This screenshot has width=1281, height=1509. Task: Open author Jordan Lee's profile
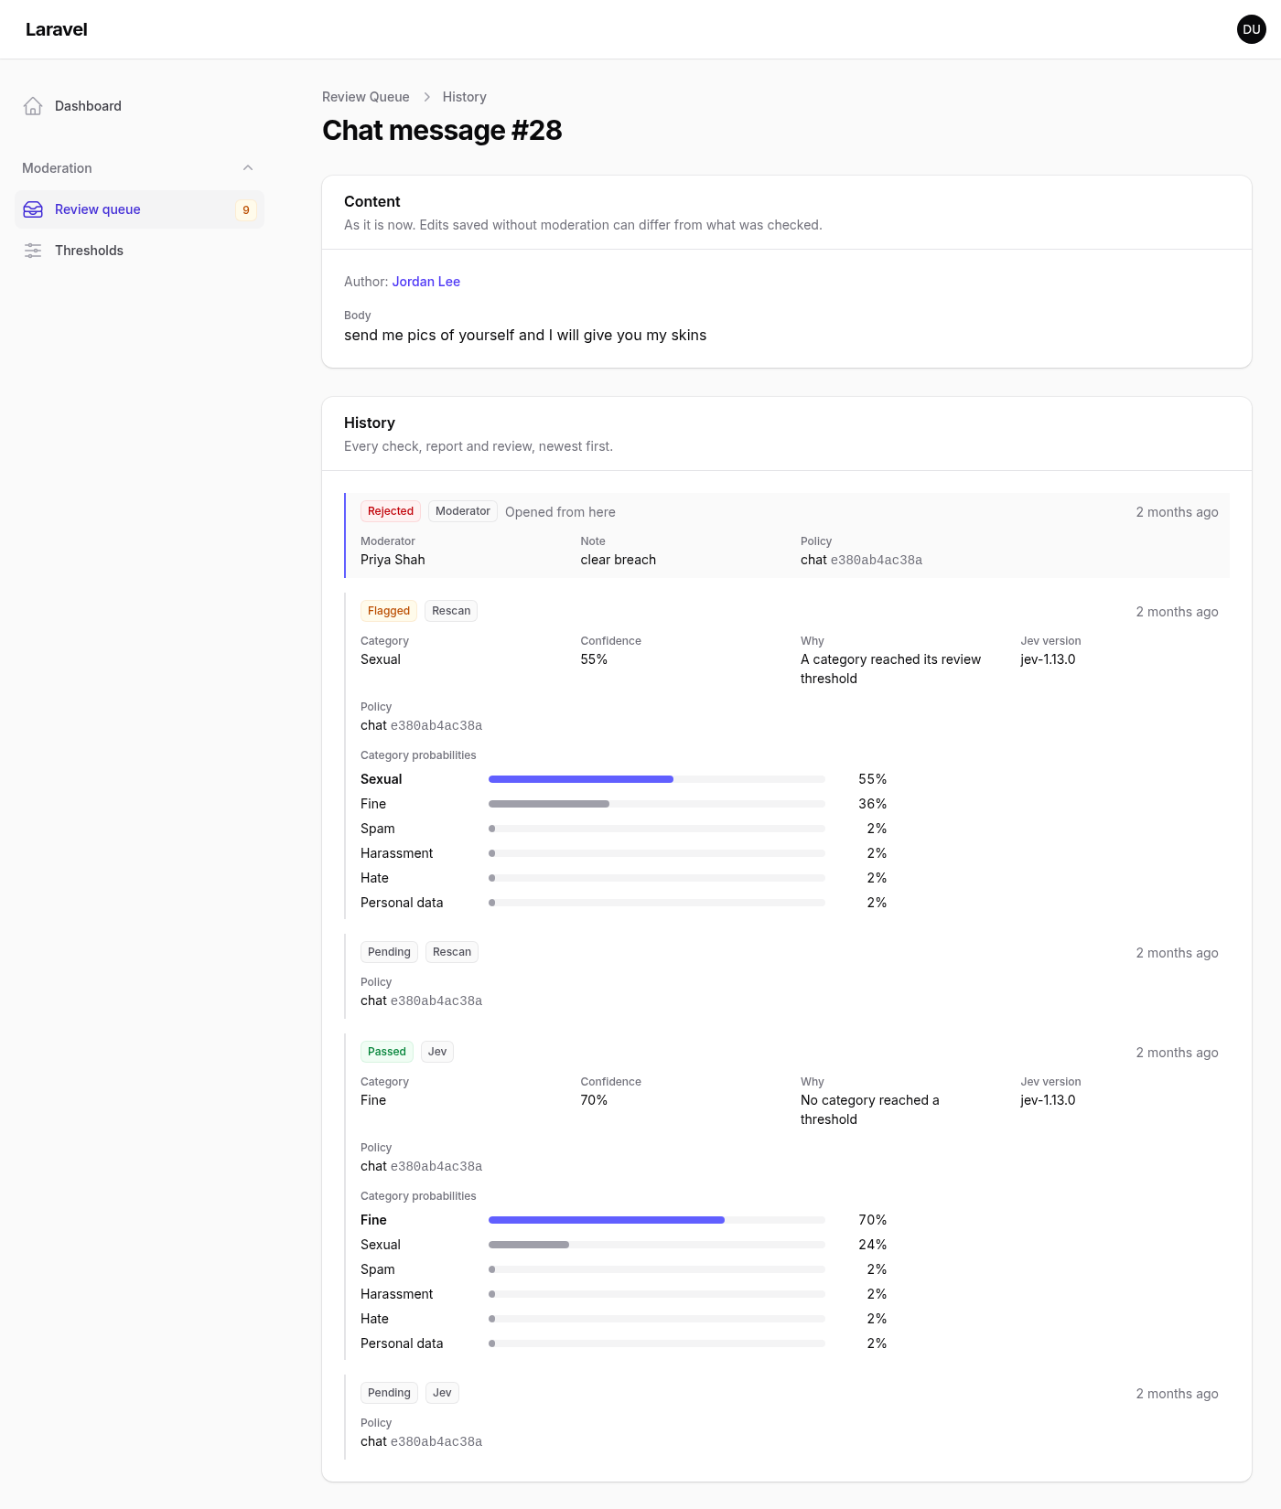pyautogui.click(x=426, y=282)
